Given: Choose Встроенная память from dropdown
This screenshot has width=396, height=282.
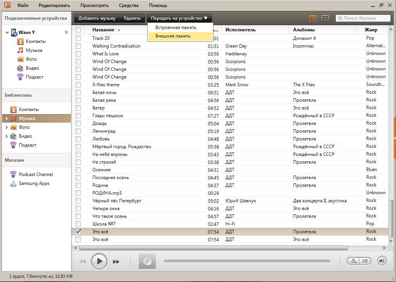Looking at the screenshot, I should 180,27.
